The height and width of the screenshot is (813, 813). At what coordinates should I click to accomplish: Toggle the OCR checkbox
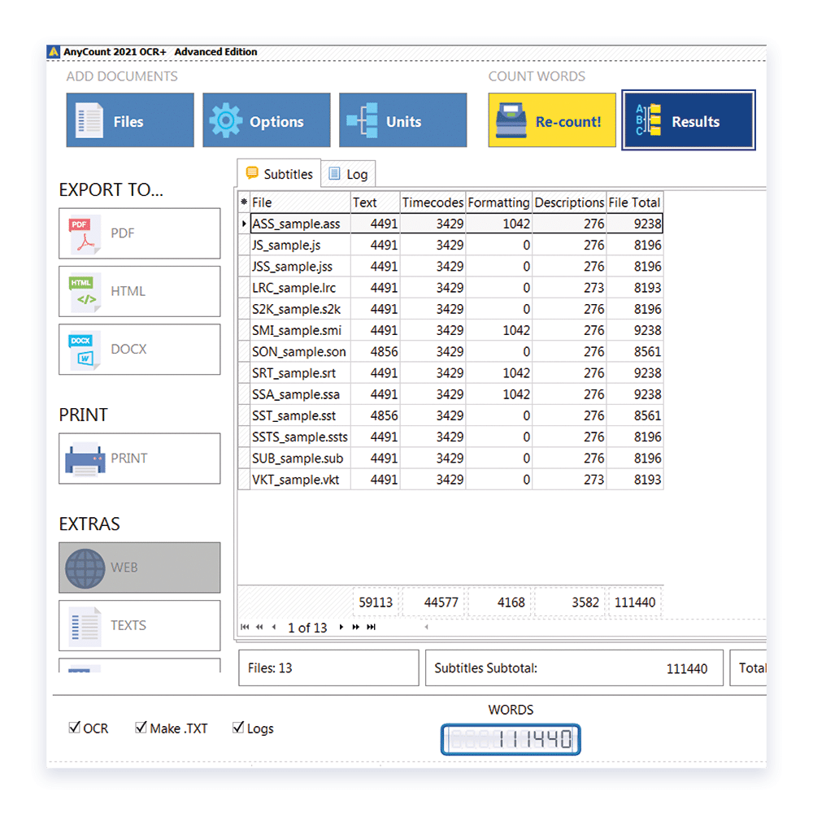click(x=89, y=728)
